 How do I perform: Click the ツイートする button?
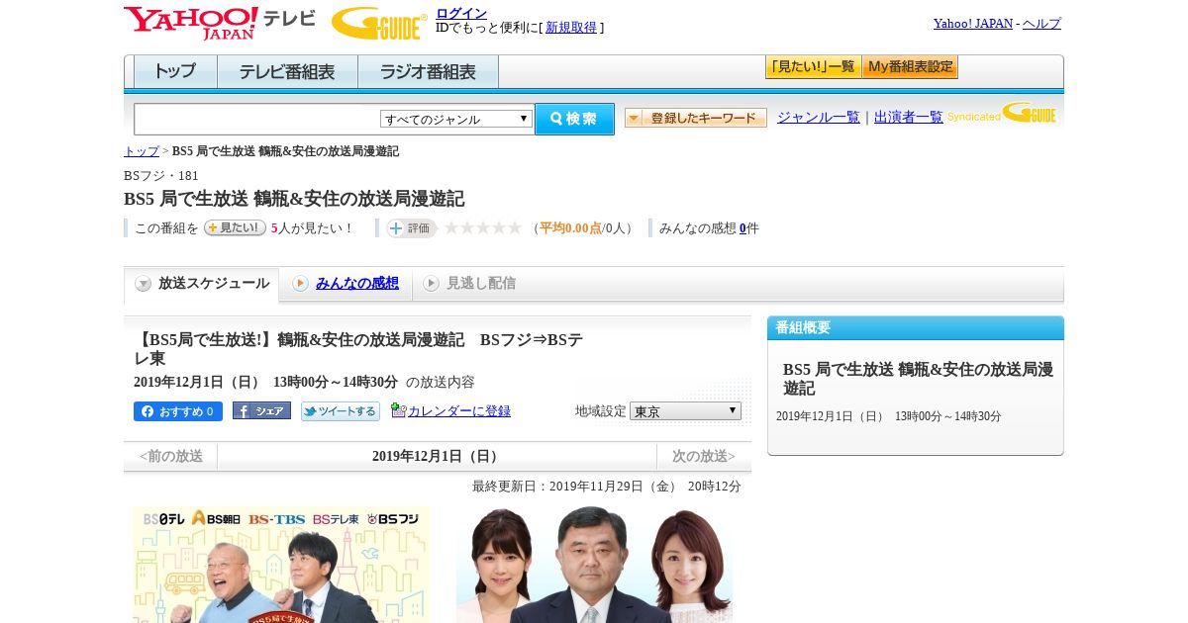click(341, 411)
